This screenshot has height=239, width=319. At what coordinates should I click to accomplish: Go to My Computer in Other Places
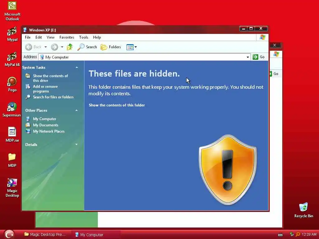45,119
